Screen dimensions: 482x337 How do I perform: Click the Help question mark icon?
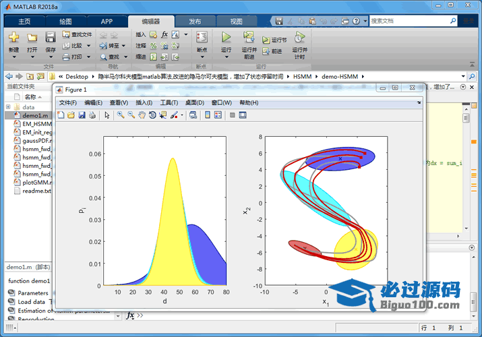pyautogui.click(x=356, y=21)
